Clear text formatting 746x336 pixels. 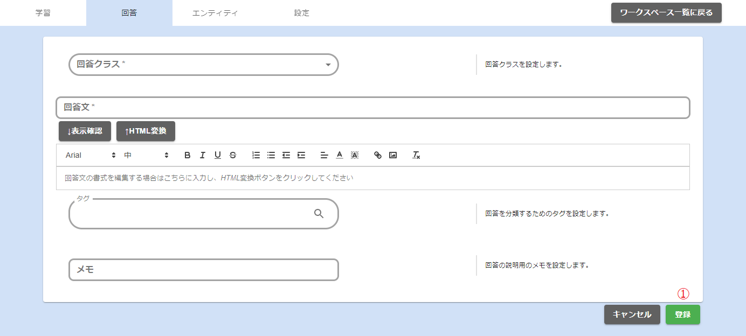click(x=416, y=155)
